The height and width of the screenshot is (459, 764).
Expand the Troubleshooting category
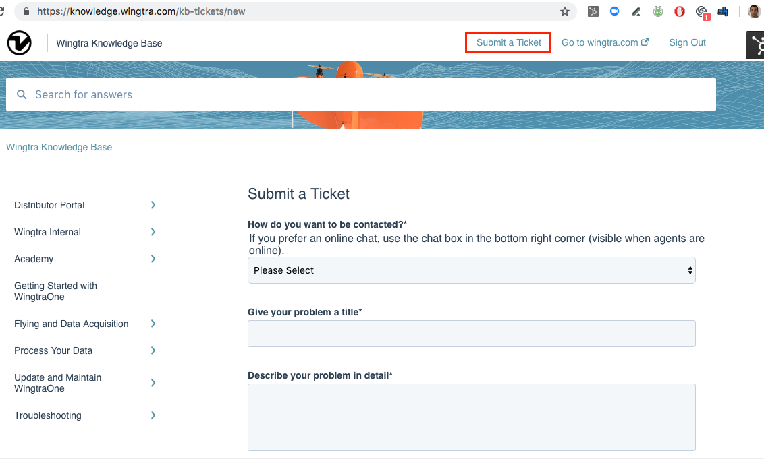(47, 415)
